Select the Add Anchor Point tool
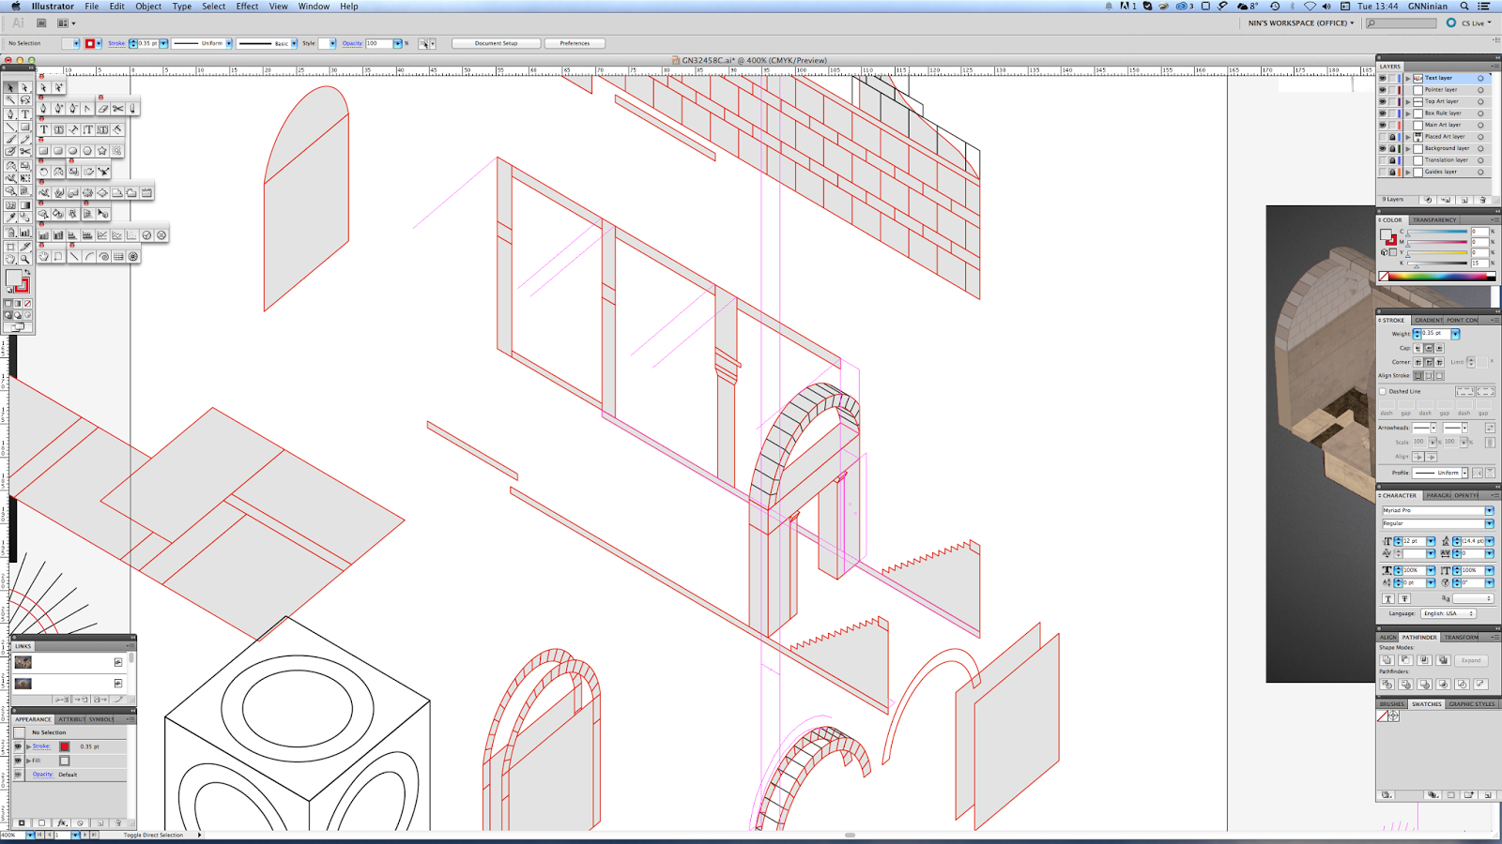Viewport: 1502px width, 844px height. click(x=58, y=109)
